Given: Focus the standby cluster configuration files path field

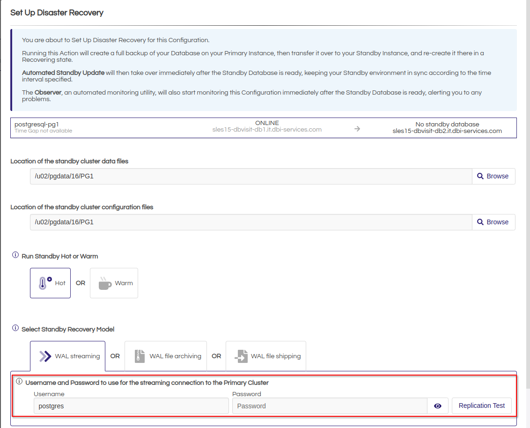Looking at the screenshot, I should (250, 222).
